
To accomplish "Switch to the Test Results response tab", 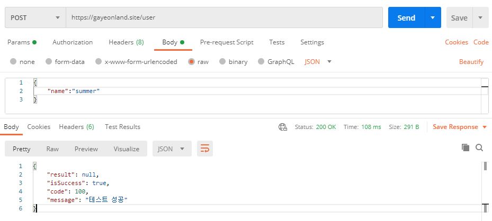I will [122, 127].
